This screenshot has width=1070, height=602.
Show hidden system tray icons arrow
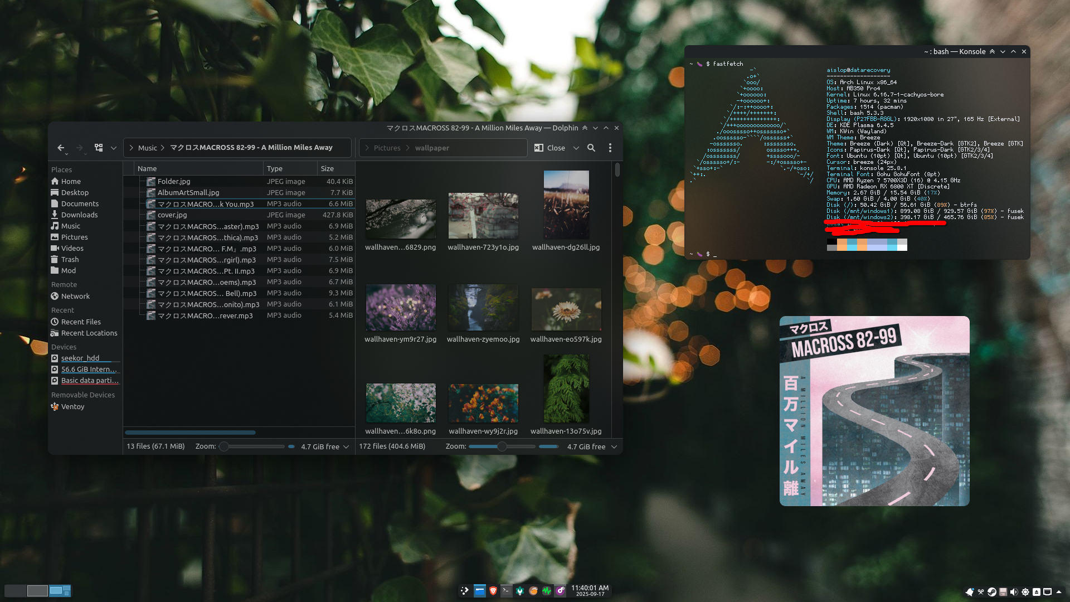[1059, 592]
